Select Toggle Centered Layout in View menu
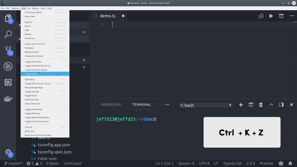 (x=45, y=70)
